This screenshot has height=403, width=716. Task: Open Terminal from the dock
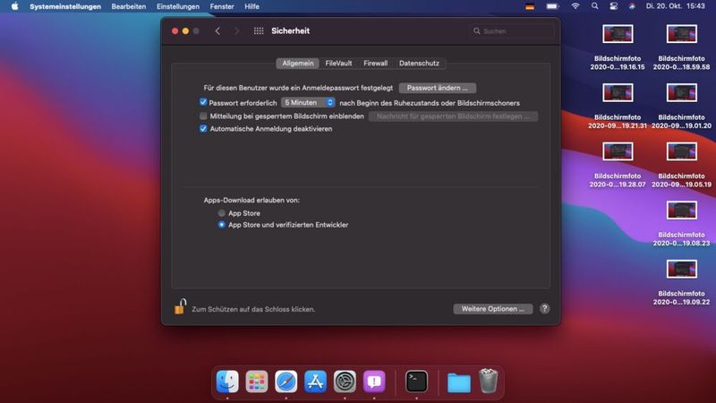coord(416,382)
